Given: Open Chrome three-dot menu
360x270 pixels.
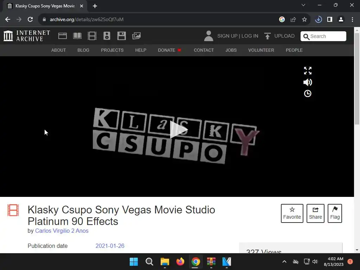Looking at the screenshot, I should [352, 20].
